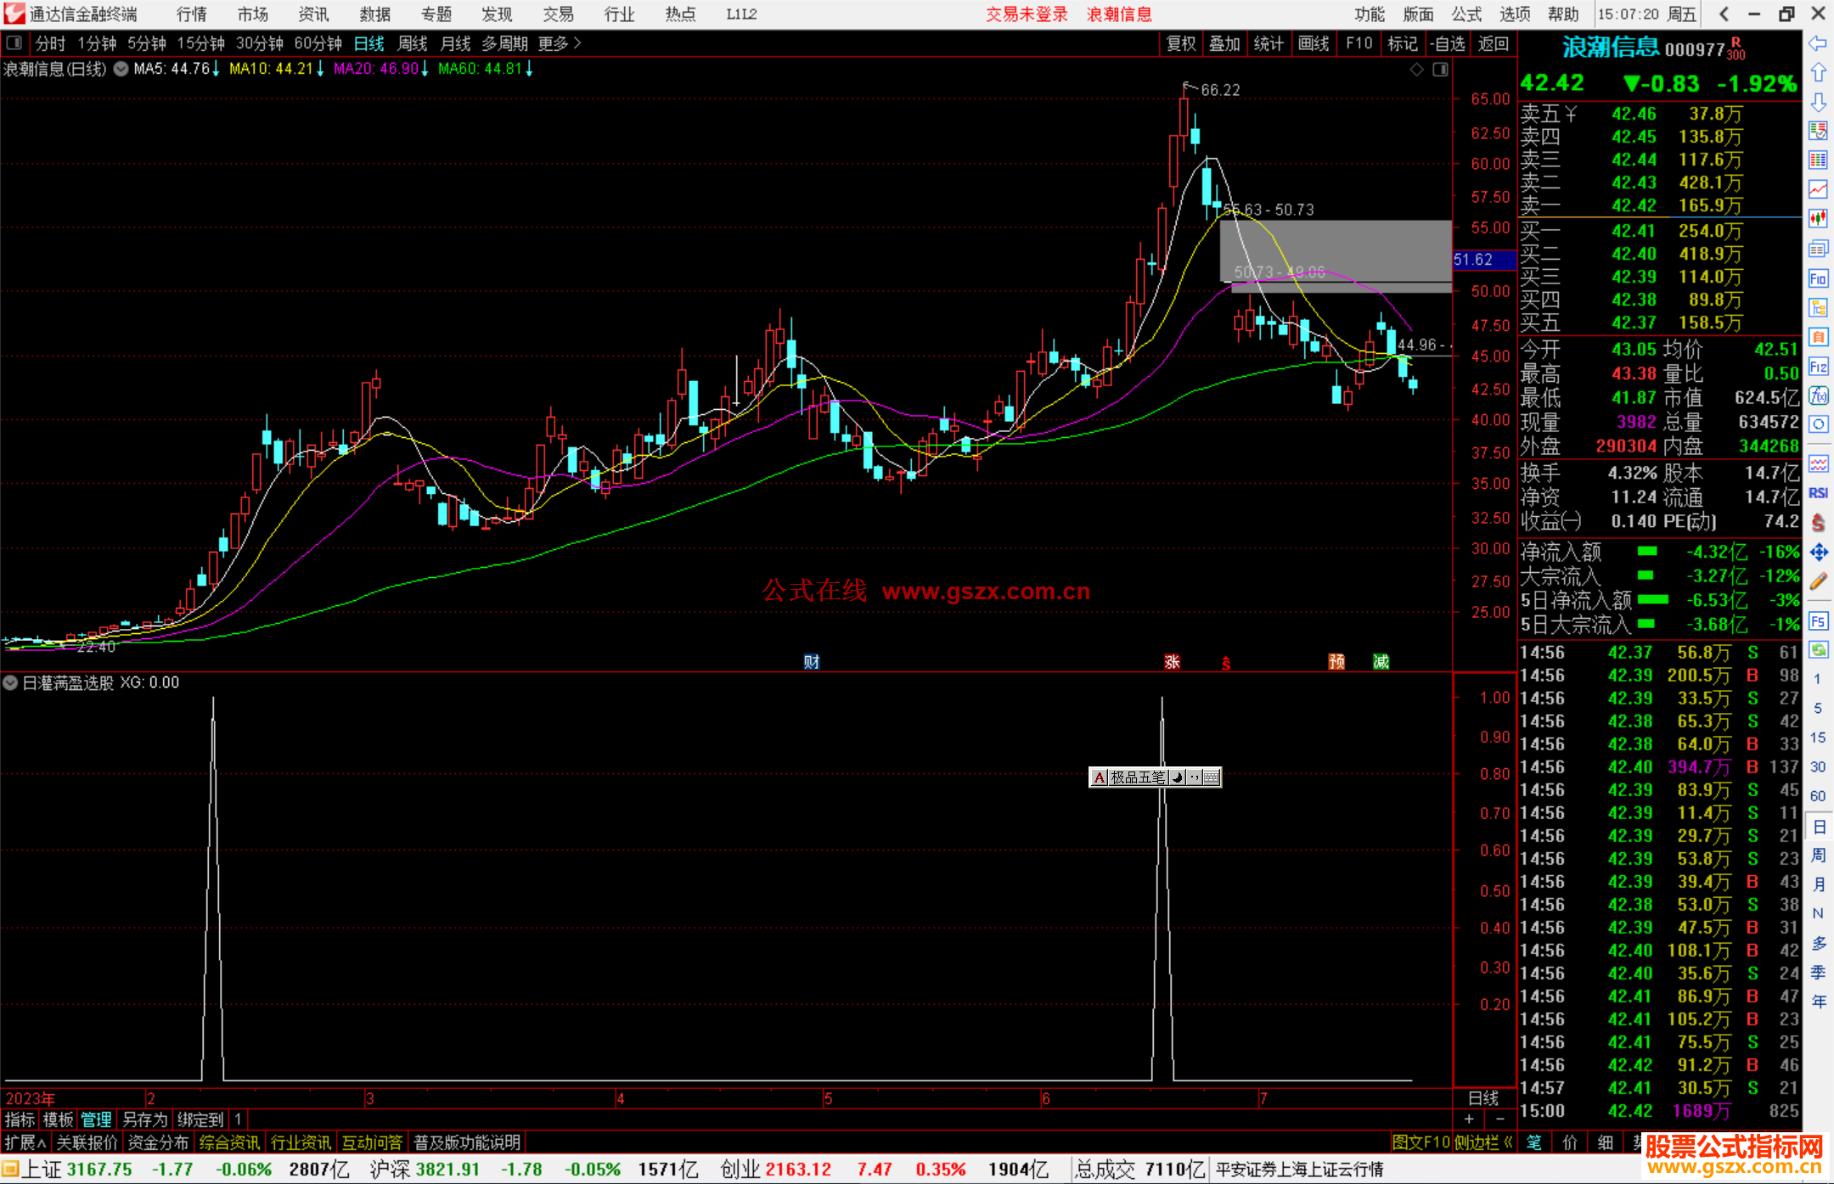Expand the 扩展 bottom panel
The width and height of the screenshot is (1834, 1184).
[x=25, y=1142]
